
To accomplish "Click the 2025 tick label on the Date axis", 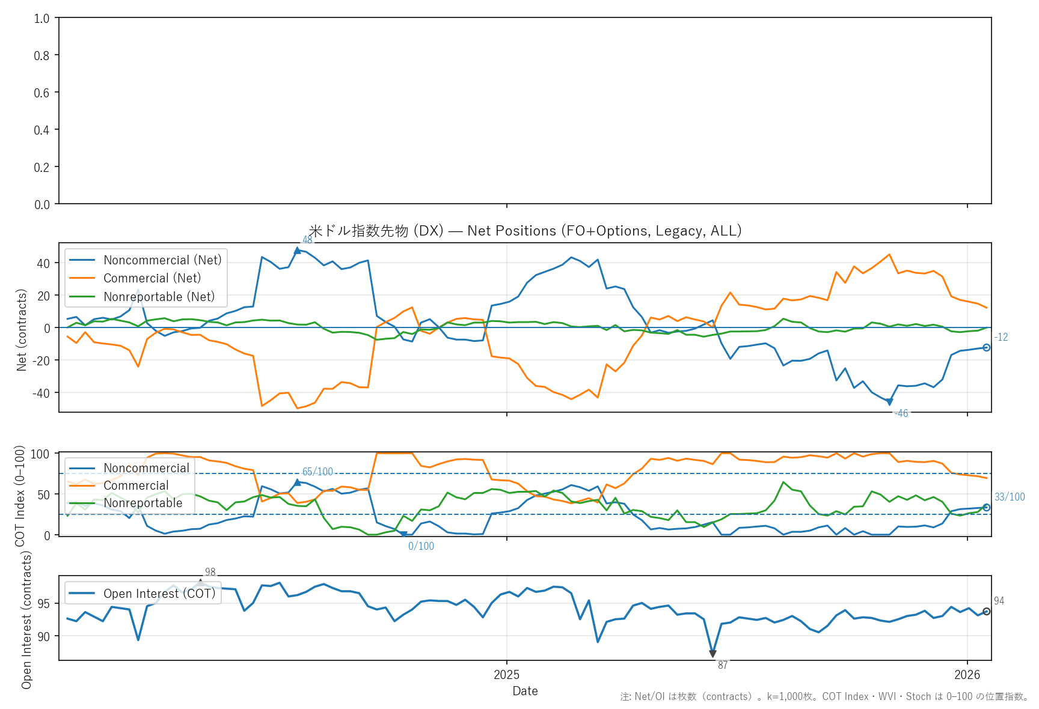I will [x=506, y=675].
